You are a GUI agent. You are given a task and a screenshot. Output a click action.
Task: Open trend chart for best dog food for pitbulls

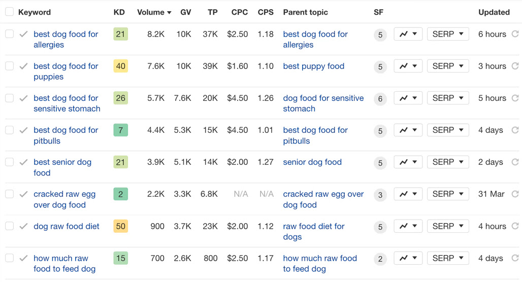pyautogui.click(x=408, y=130)
